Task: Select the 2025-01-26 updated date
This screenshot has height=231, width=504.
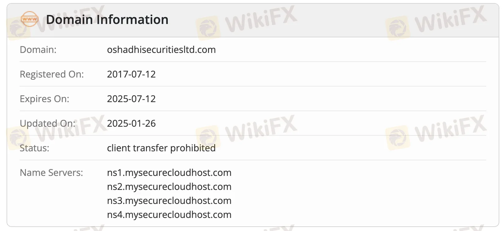Action: point(131,124)
